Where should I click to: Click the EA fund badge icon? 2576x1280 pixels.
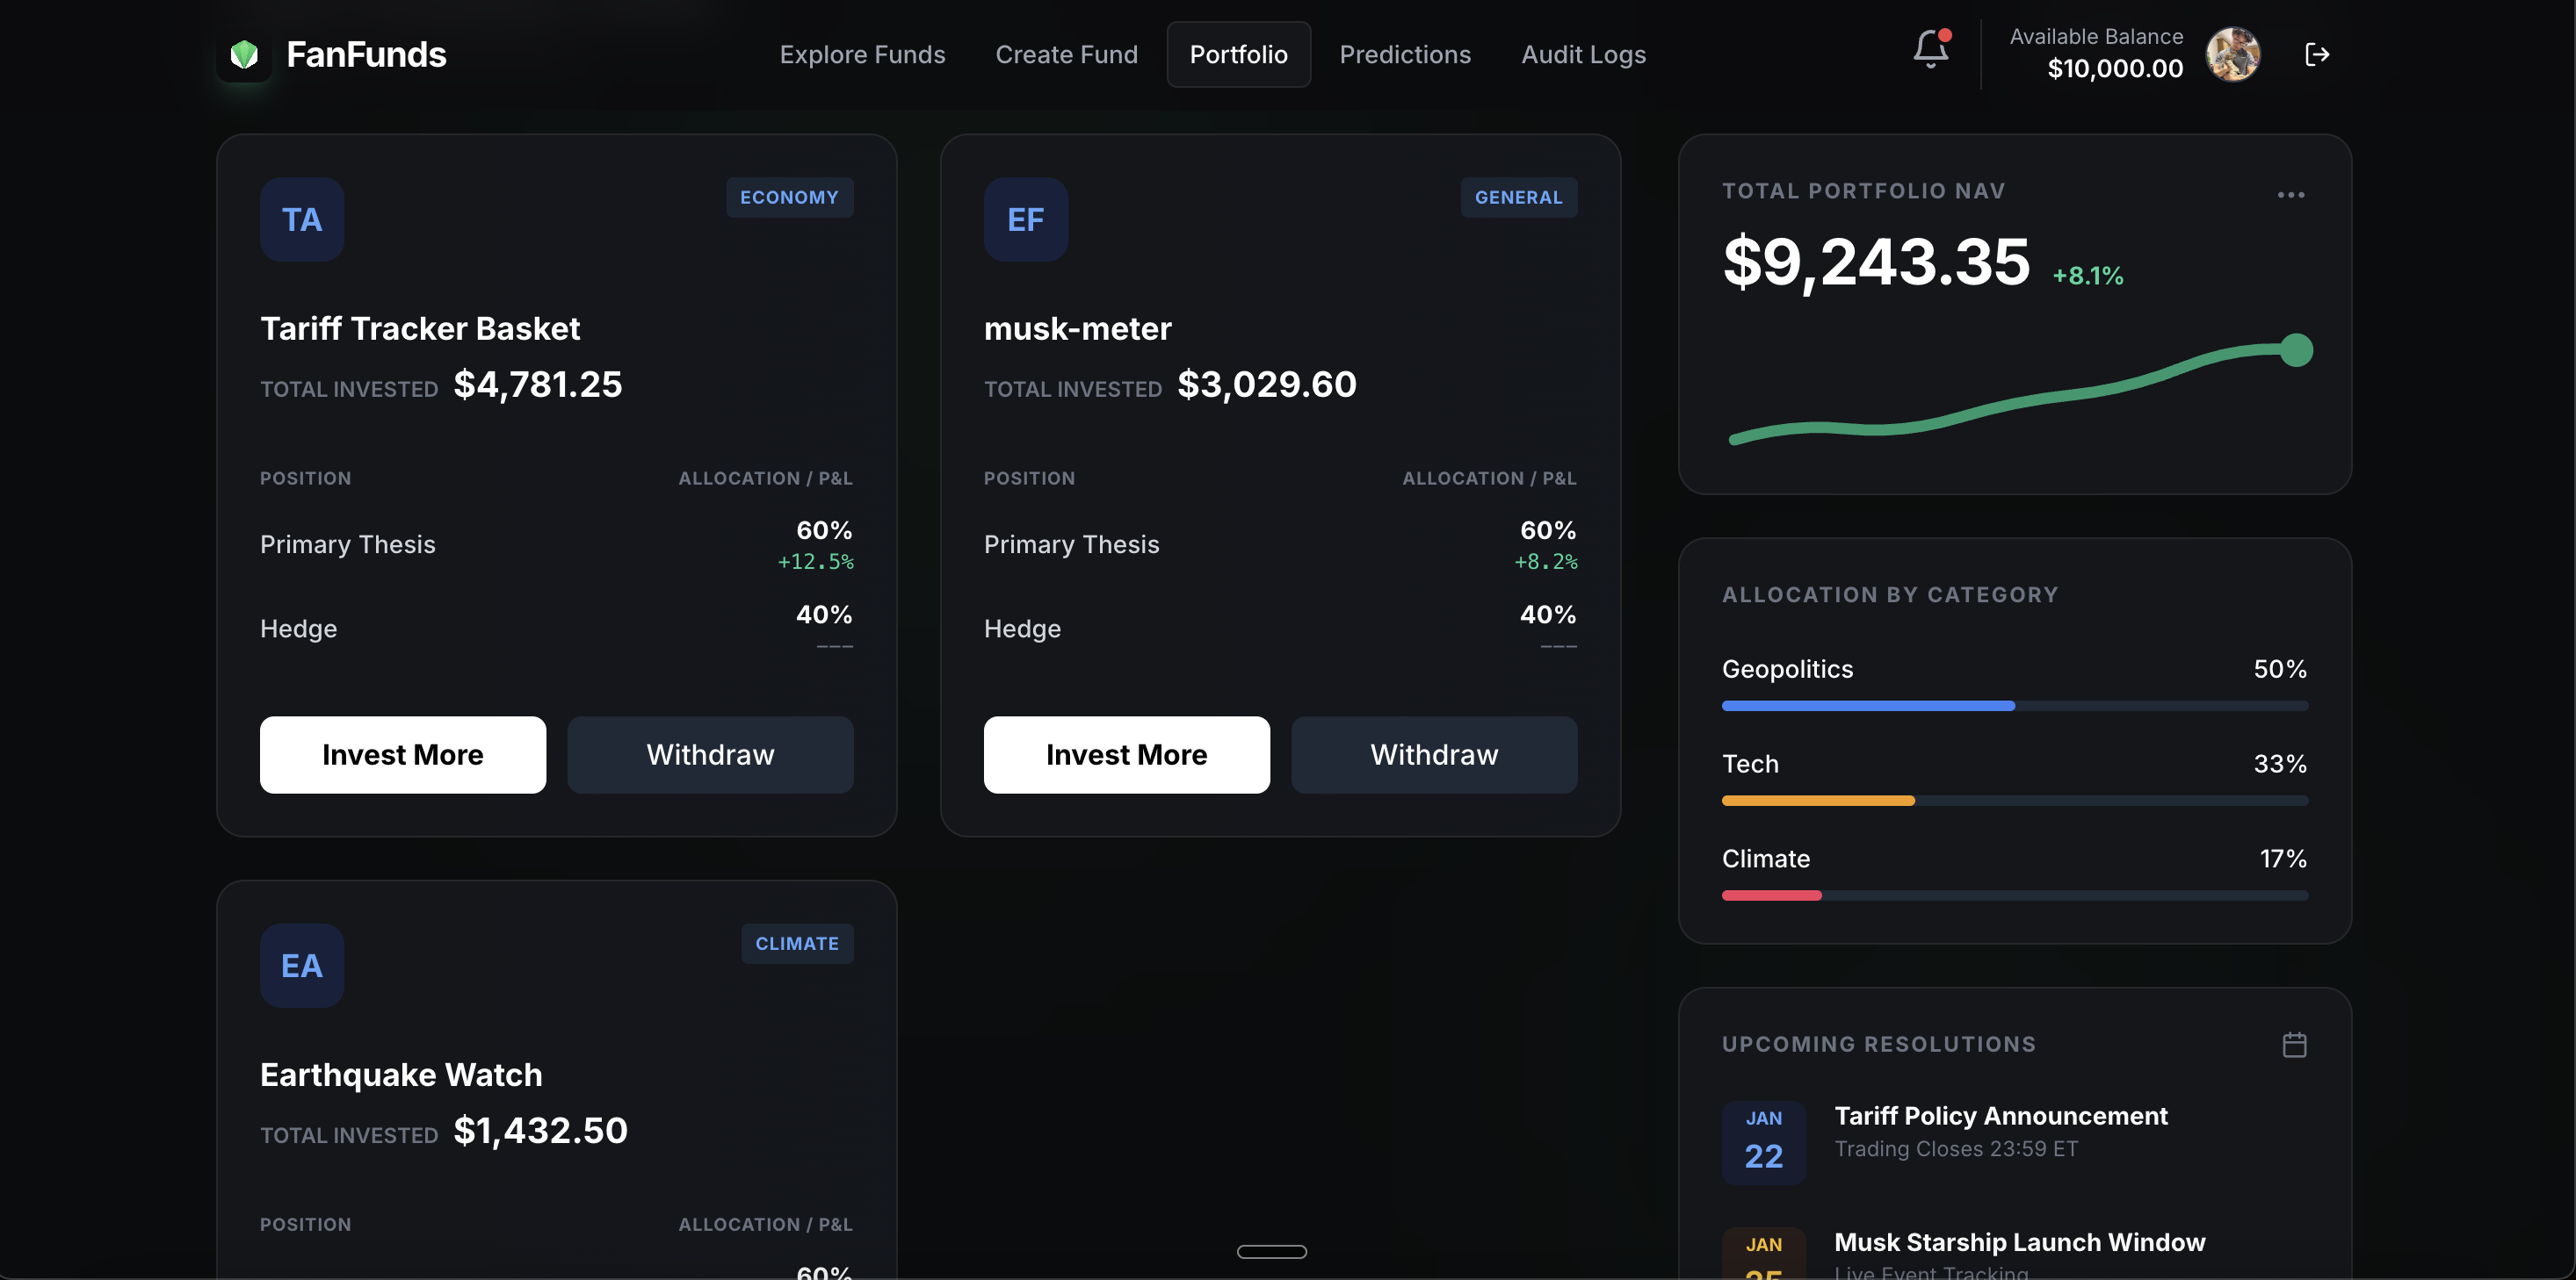tap(302, 965)
